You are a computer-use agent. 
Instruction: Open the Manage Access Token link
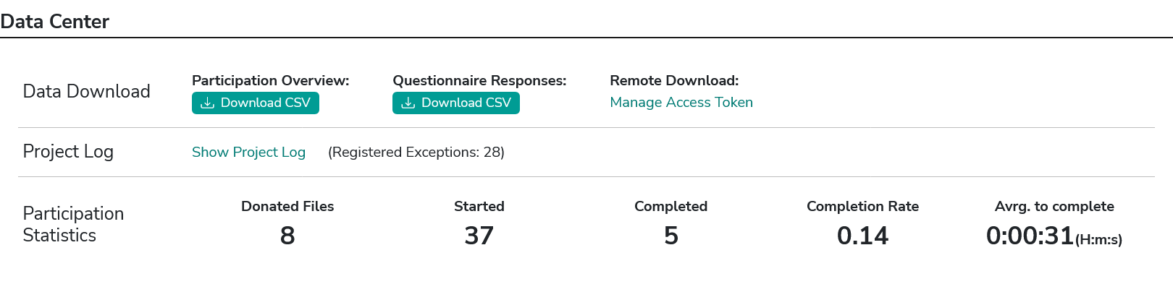(x=681, y=103)
